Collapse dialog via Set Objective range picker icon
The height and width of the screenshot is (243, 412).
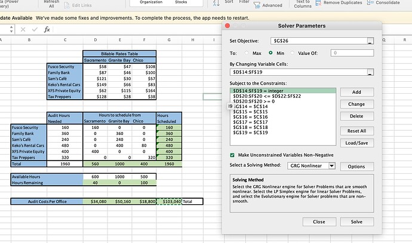[370, 41]
